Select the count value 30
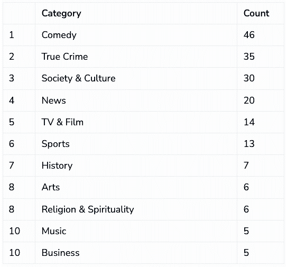The height and width of the screenshot is (267, 287). tap(249, 78)
